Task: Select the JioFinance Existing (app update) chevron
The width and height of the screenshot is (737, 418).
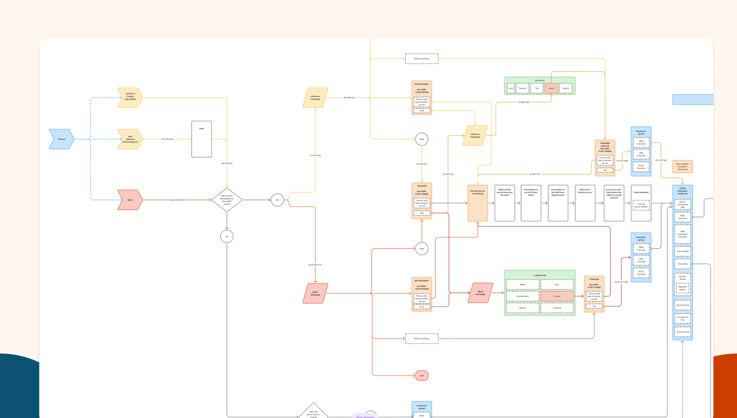Action: pyautogui.click(x=130, y=98)
